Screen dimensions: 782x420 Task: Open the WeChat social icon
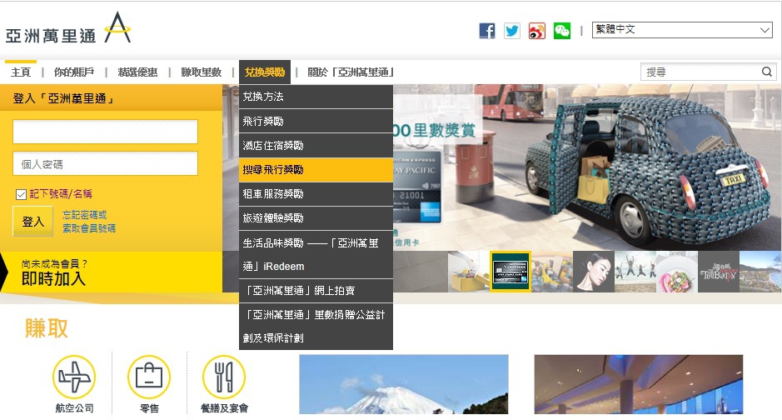click(562, 31)
